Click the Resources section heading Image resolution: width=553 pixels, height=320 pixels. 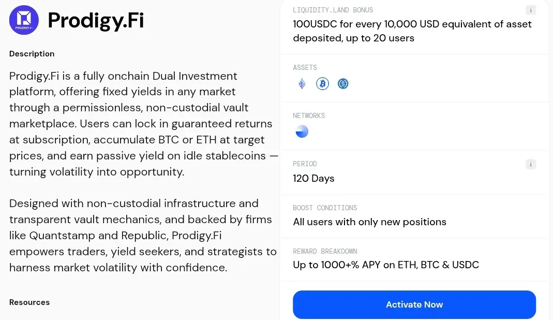pyautogui.click(x=29, y=302)
